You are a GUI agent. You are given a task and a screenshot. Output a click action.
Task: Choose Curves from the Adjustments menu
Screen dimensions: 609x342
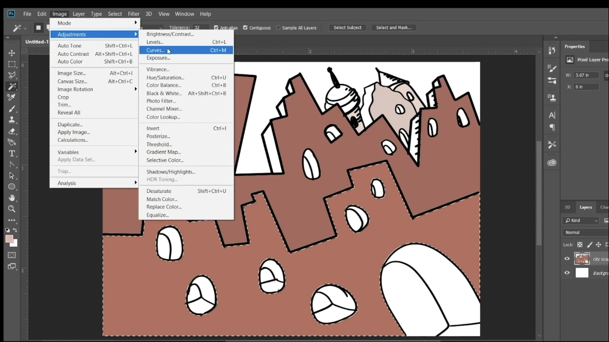[x=156, y=50]
